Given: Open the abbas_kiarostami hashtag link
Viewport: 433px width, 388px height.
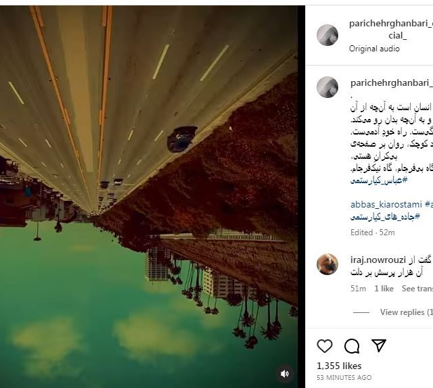Looking at the screenshot, I should pos(386,205).
